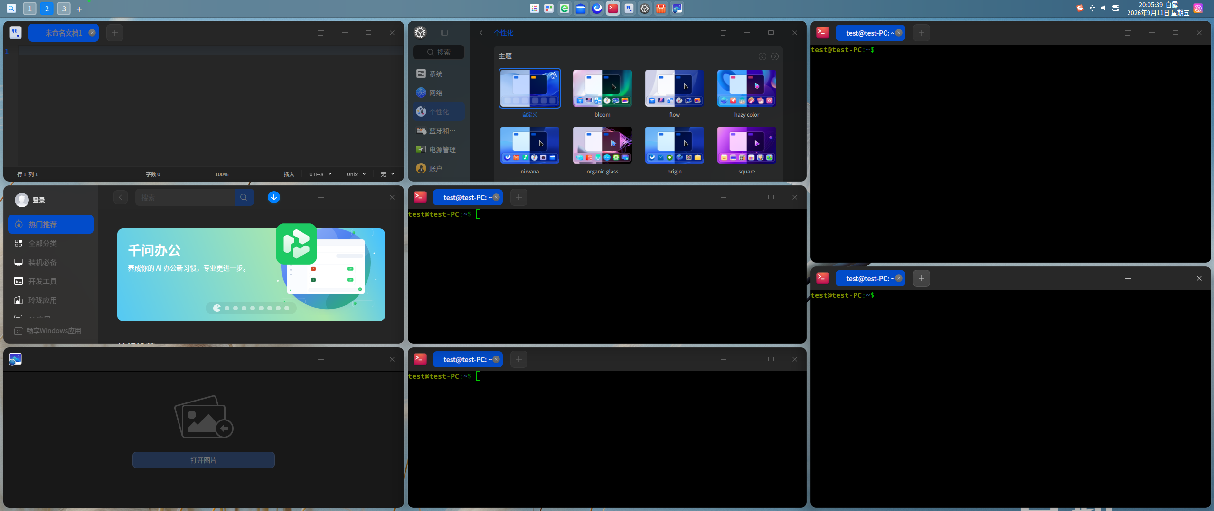1214x511 pixels.
Task: Switch to workspace 3
Action: (x=64, y=9)
